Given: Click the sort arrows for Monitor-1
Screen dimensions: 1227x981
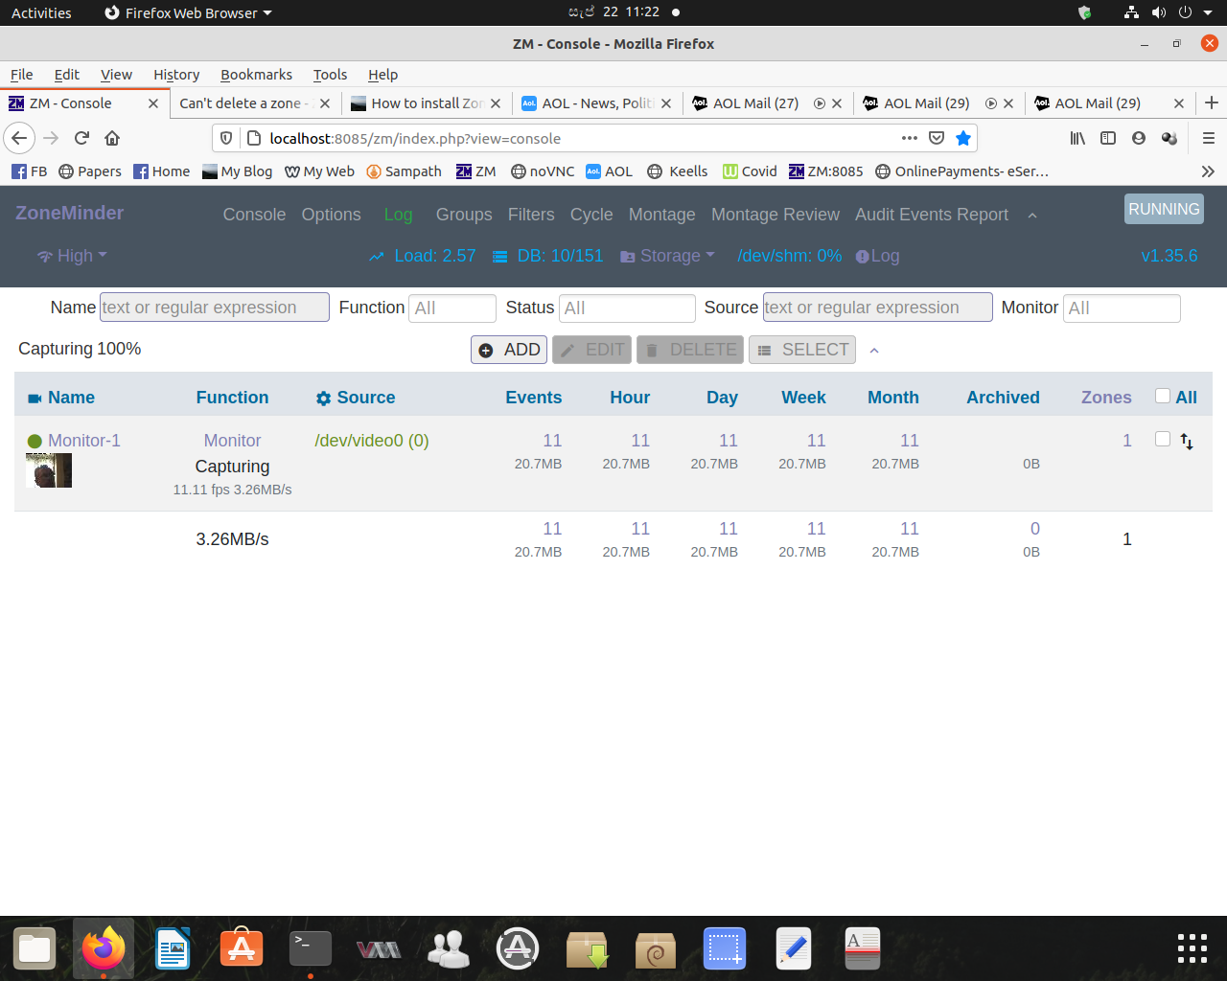Looking at the screenshot, I should [x=1187, y=442].
